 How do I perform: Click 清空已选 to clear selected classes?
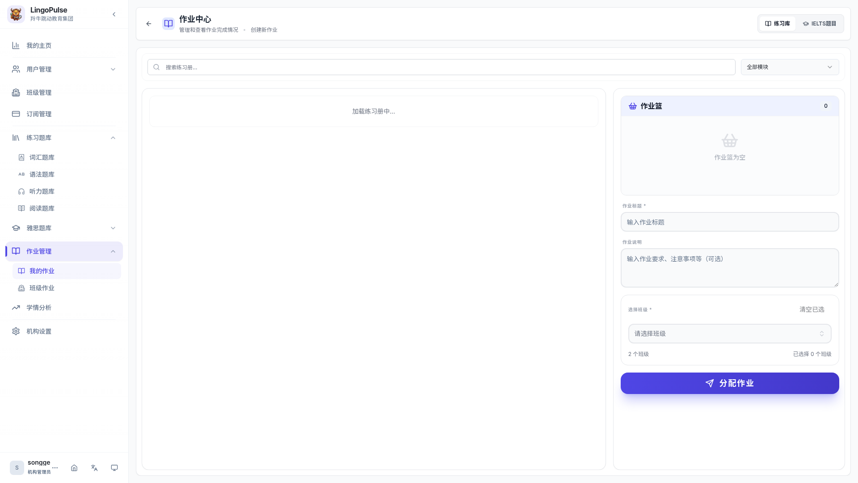pos(812,309)
